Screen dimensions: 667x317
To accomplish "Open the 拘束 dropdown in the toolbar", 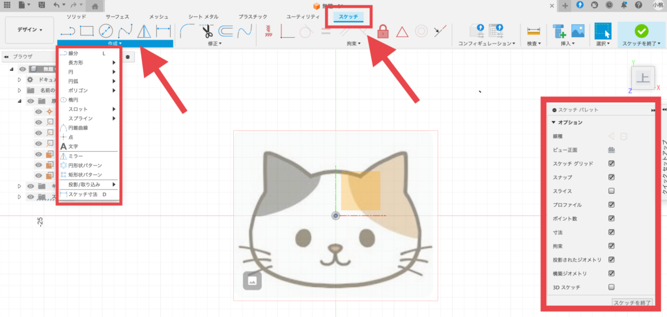I will (354, 44).
